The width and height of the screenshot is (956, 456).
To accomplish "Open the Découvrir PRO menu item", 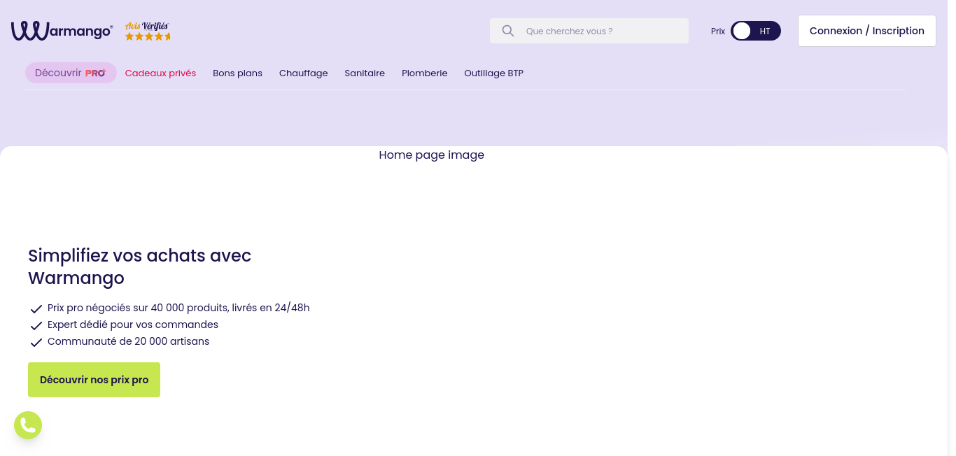I will (x=71, y=73).
